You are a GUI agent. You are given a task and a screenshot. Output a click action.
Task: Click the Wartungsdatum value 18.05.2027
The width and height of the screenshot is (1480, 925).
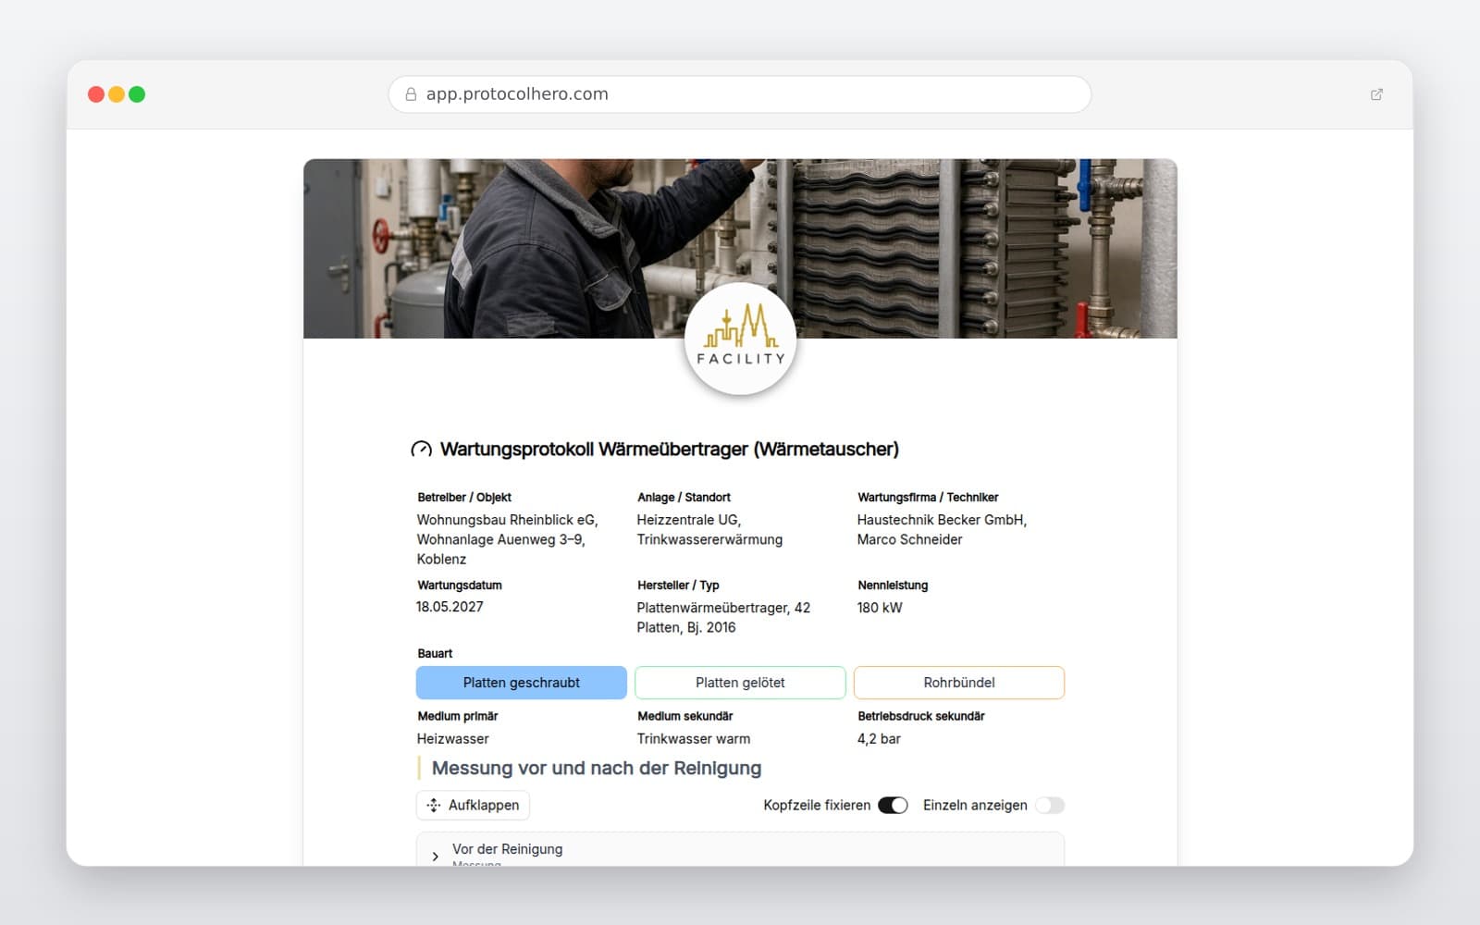point(450,607)
